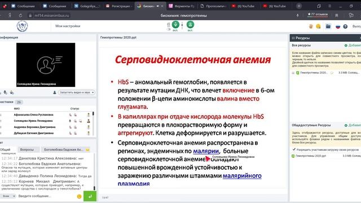Open the emoji picker in chat
This screenshot has height=203, width=361.
[79, 196]
